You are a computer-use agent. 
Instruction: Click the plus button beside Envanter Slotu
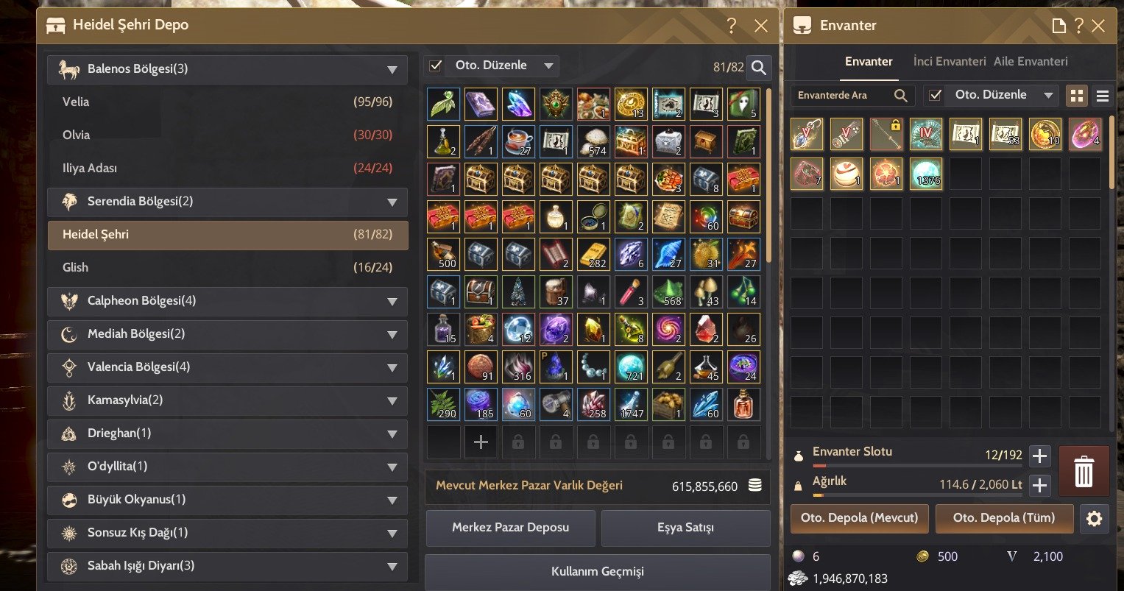click(1039, 456)
